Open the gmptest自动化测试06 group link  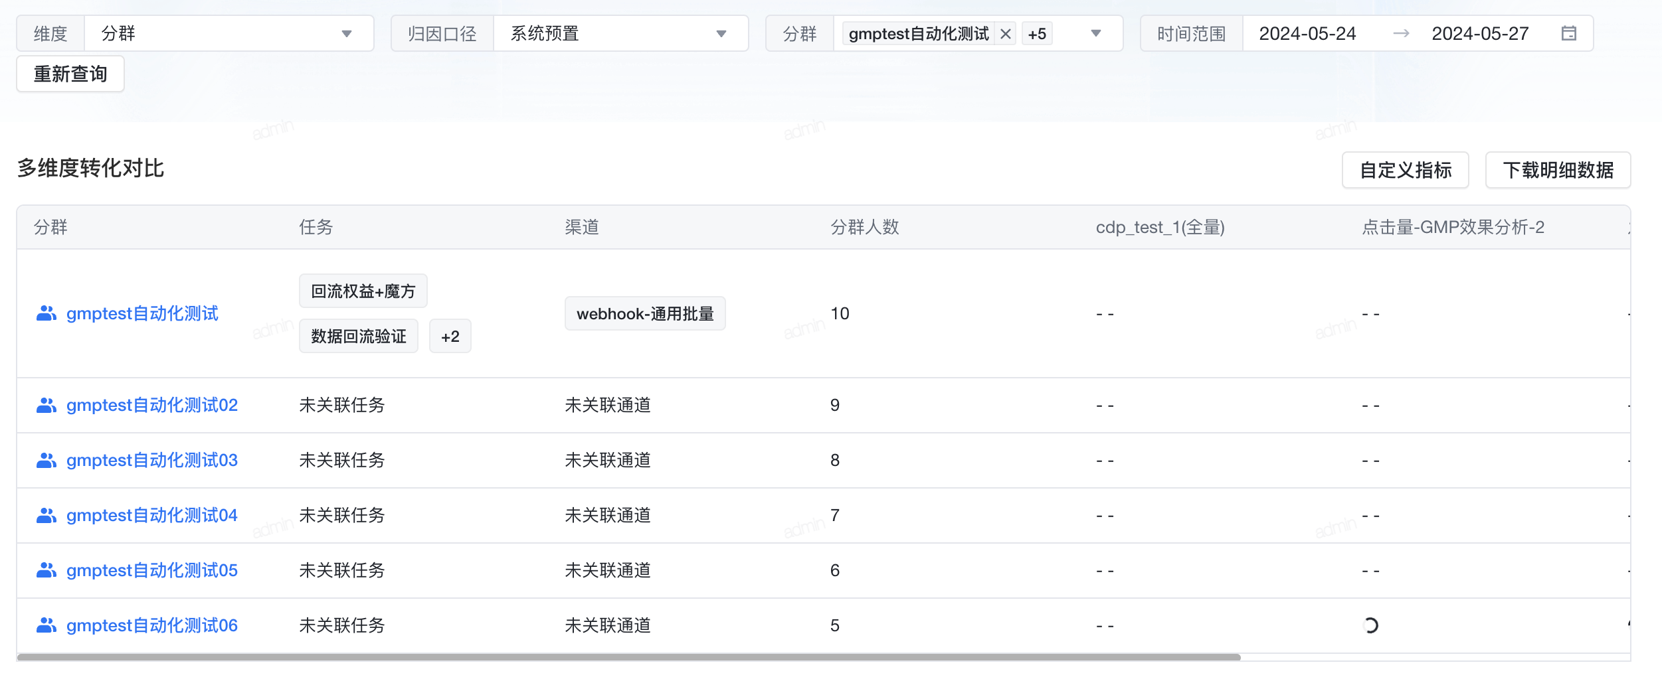point(152,625)
